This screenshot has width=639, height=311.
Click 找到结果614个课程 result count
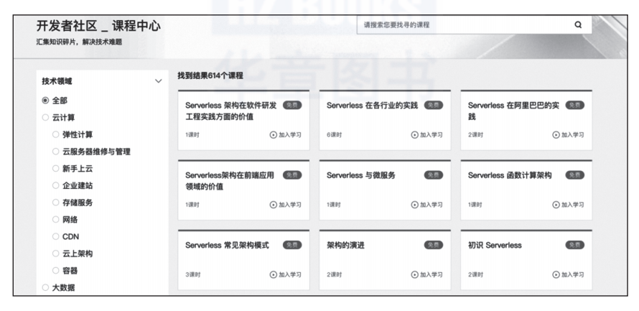pyautogui.click(x=210, y=75)
